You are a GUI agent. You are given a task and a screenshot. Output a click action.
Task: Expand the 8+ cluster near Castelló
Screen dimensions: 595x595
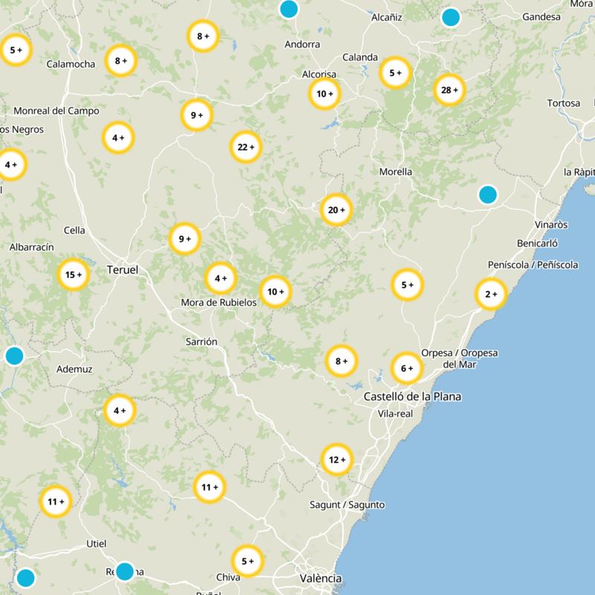341,361
